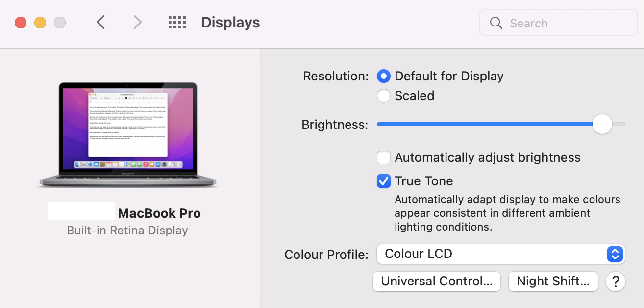Viewport: 644px width, 308px height.
Task: Select the Scaled resolution option
Action: 384,96
